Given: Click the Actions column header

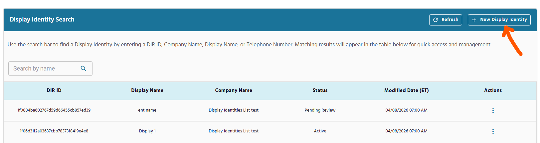Looking at the screenshot, I should [x=493, y=90].
